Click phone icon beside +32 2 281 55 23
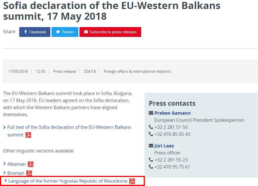 coord(151,160)
